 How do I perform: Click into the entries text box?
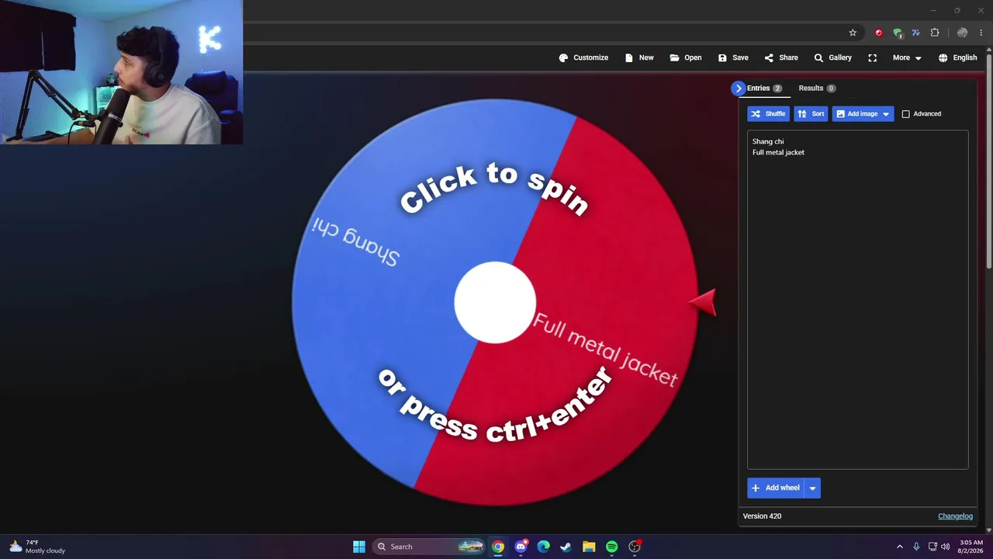coord(857,300)
